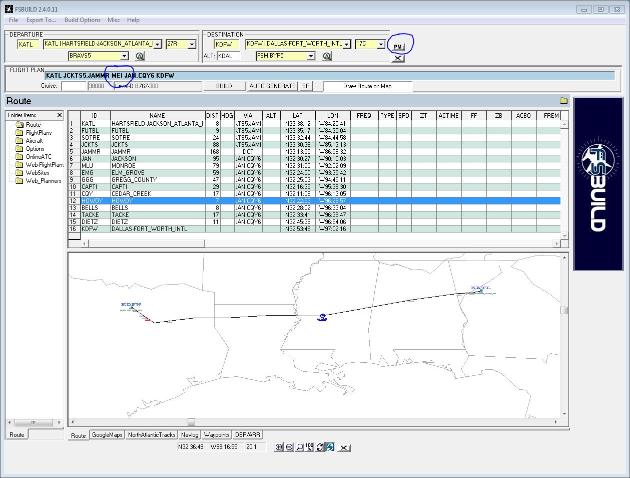Click the arrival STAR search icon beside FSM.BYP5
Screen dimensions: 630x478
tap(327, 56)
